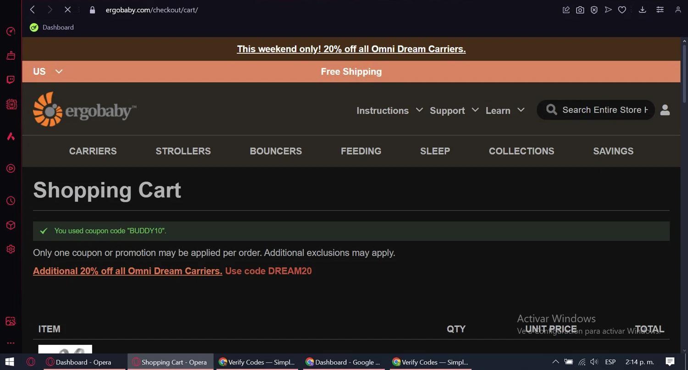Click the 20% off Omni Dream Carriers banner
The image size is (688, 370).
[x=351, y=49]
